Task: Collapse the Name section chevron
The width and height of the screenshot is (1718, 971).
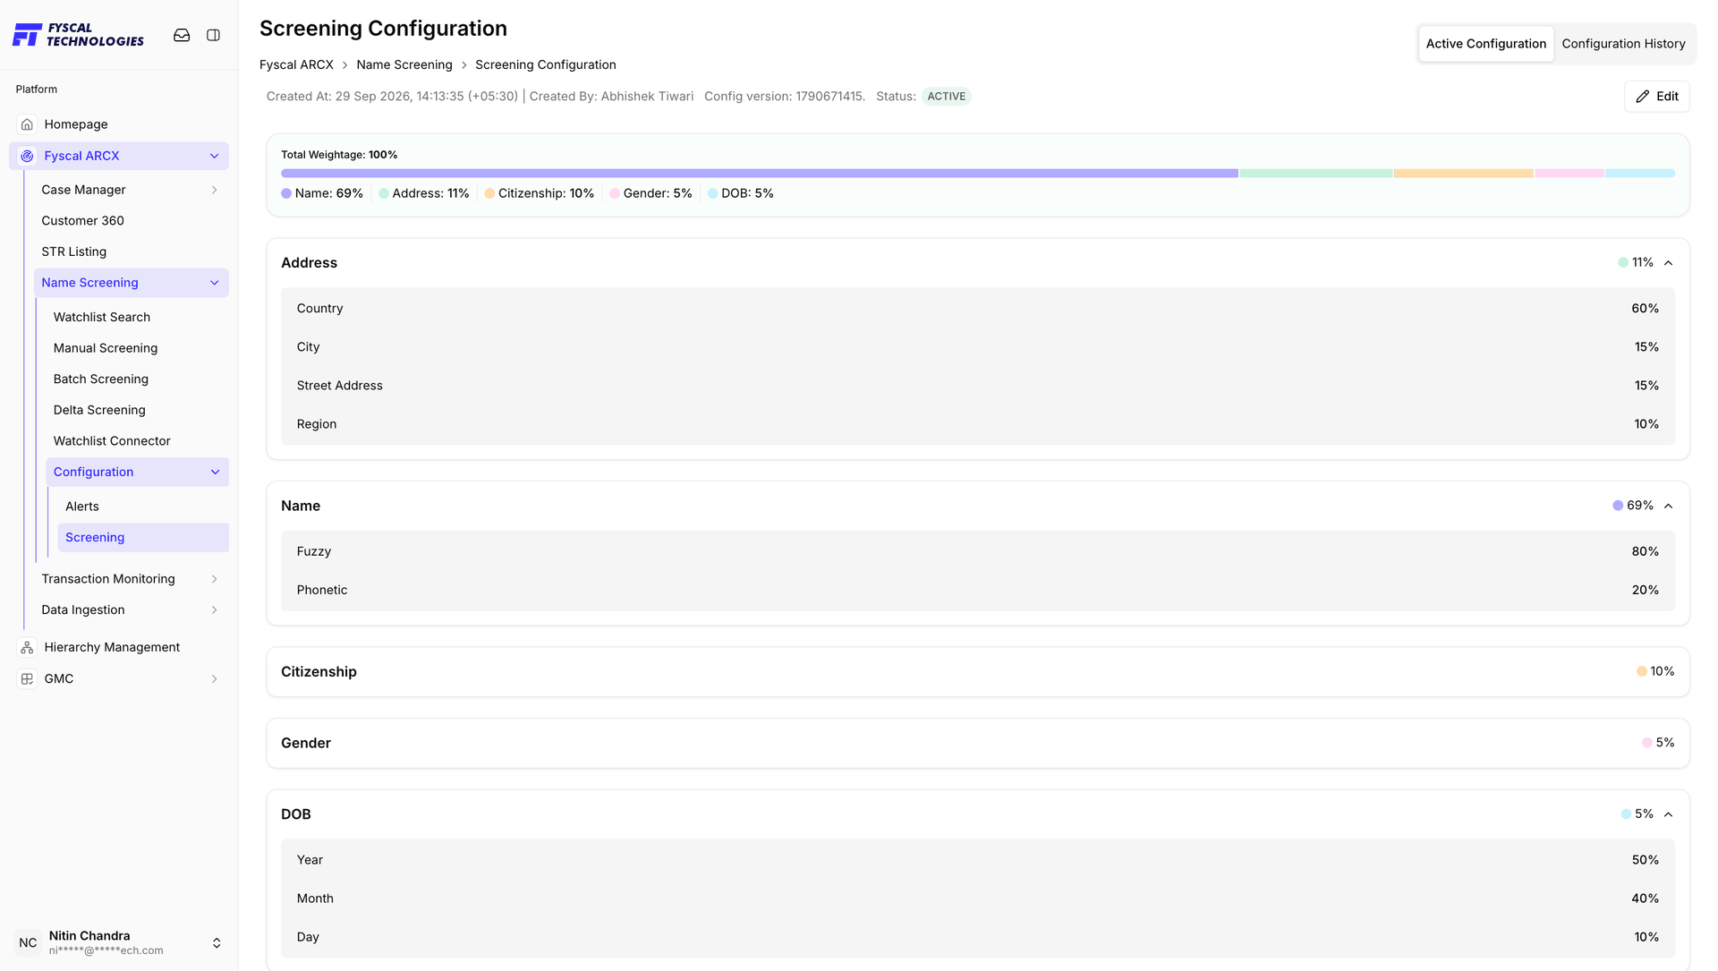Action: [1668, 506]
